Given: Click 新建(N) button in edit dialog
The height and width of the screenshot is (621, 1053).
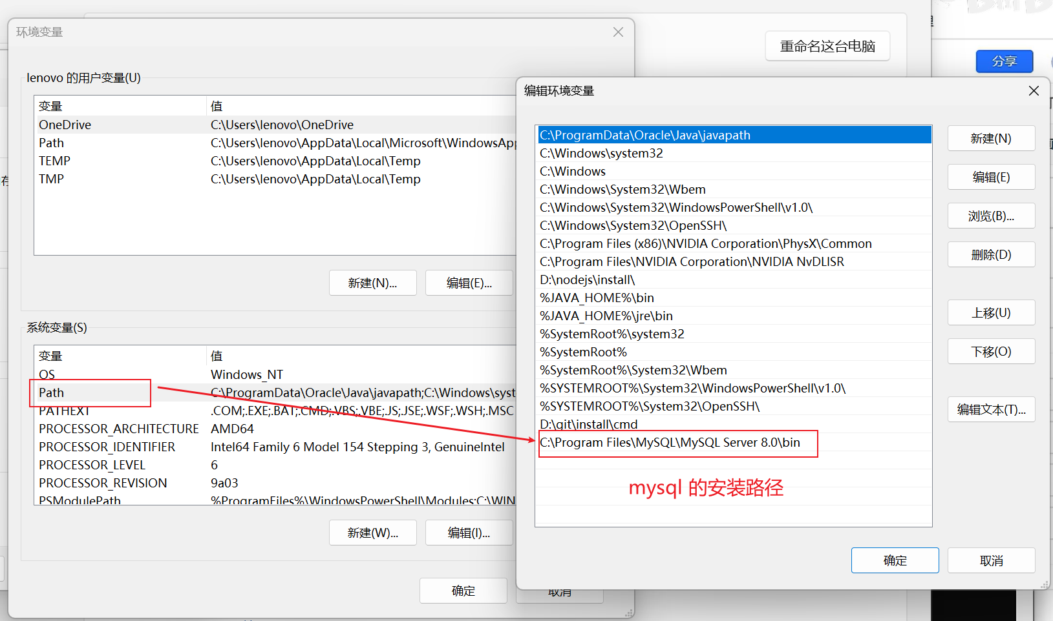Looking at the screenshot, I should point(991,138).
